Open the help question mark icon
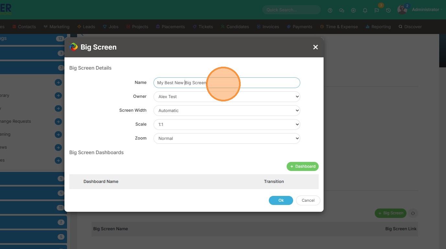This screenshot has height=249, width=446. pos(330,10)
